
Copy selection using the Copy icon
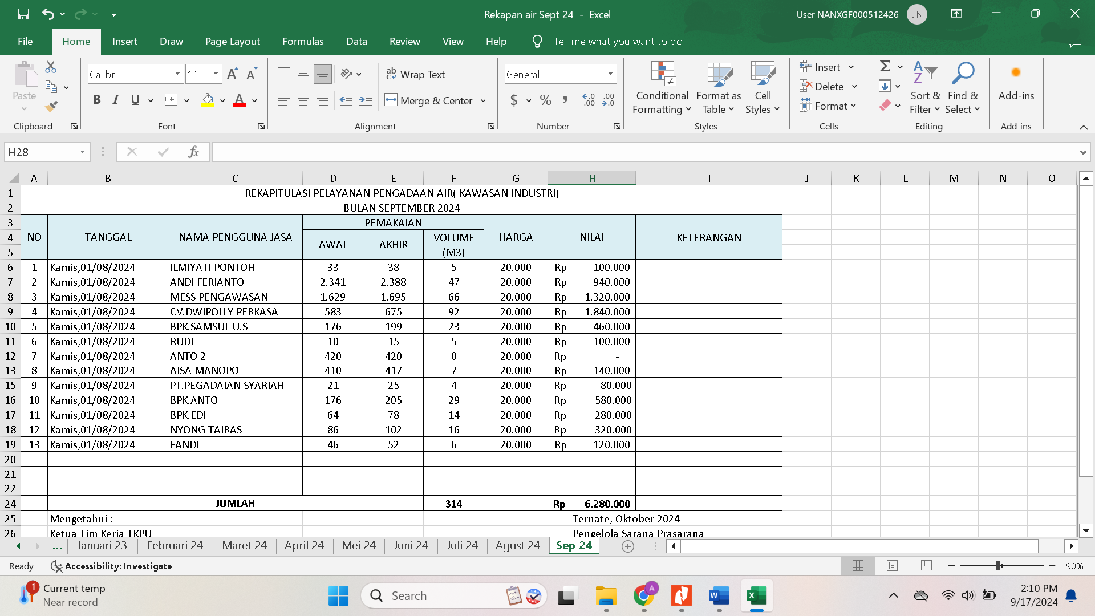point(51,87)
